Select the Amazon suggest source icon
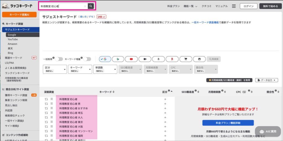The width and height of the screenshot is (283, 141). [158, 59]
